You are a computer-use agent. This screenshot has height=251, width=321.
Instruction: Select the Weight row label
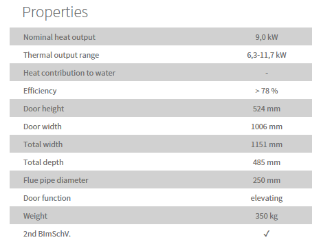35,216
